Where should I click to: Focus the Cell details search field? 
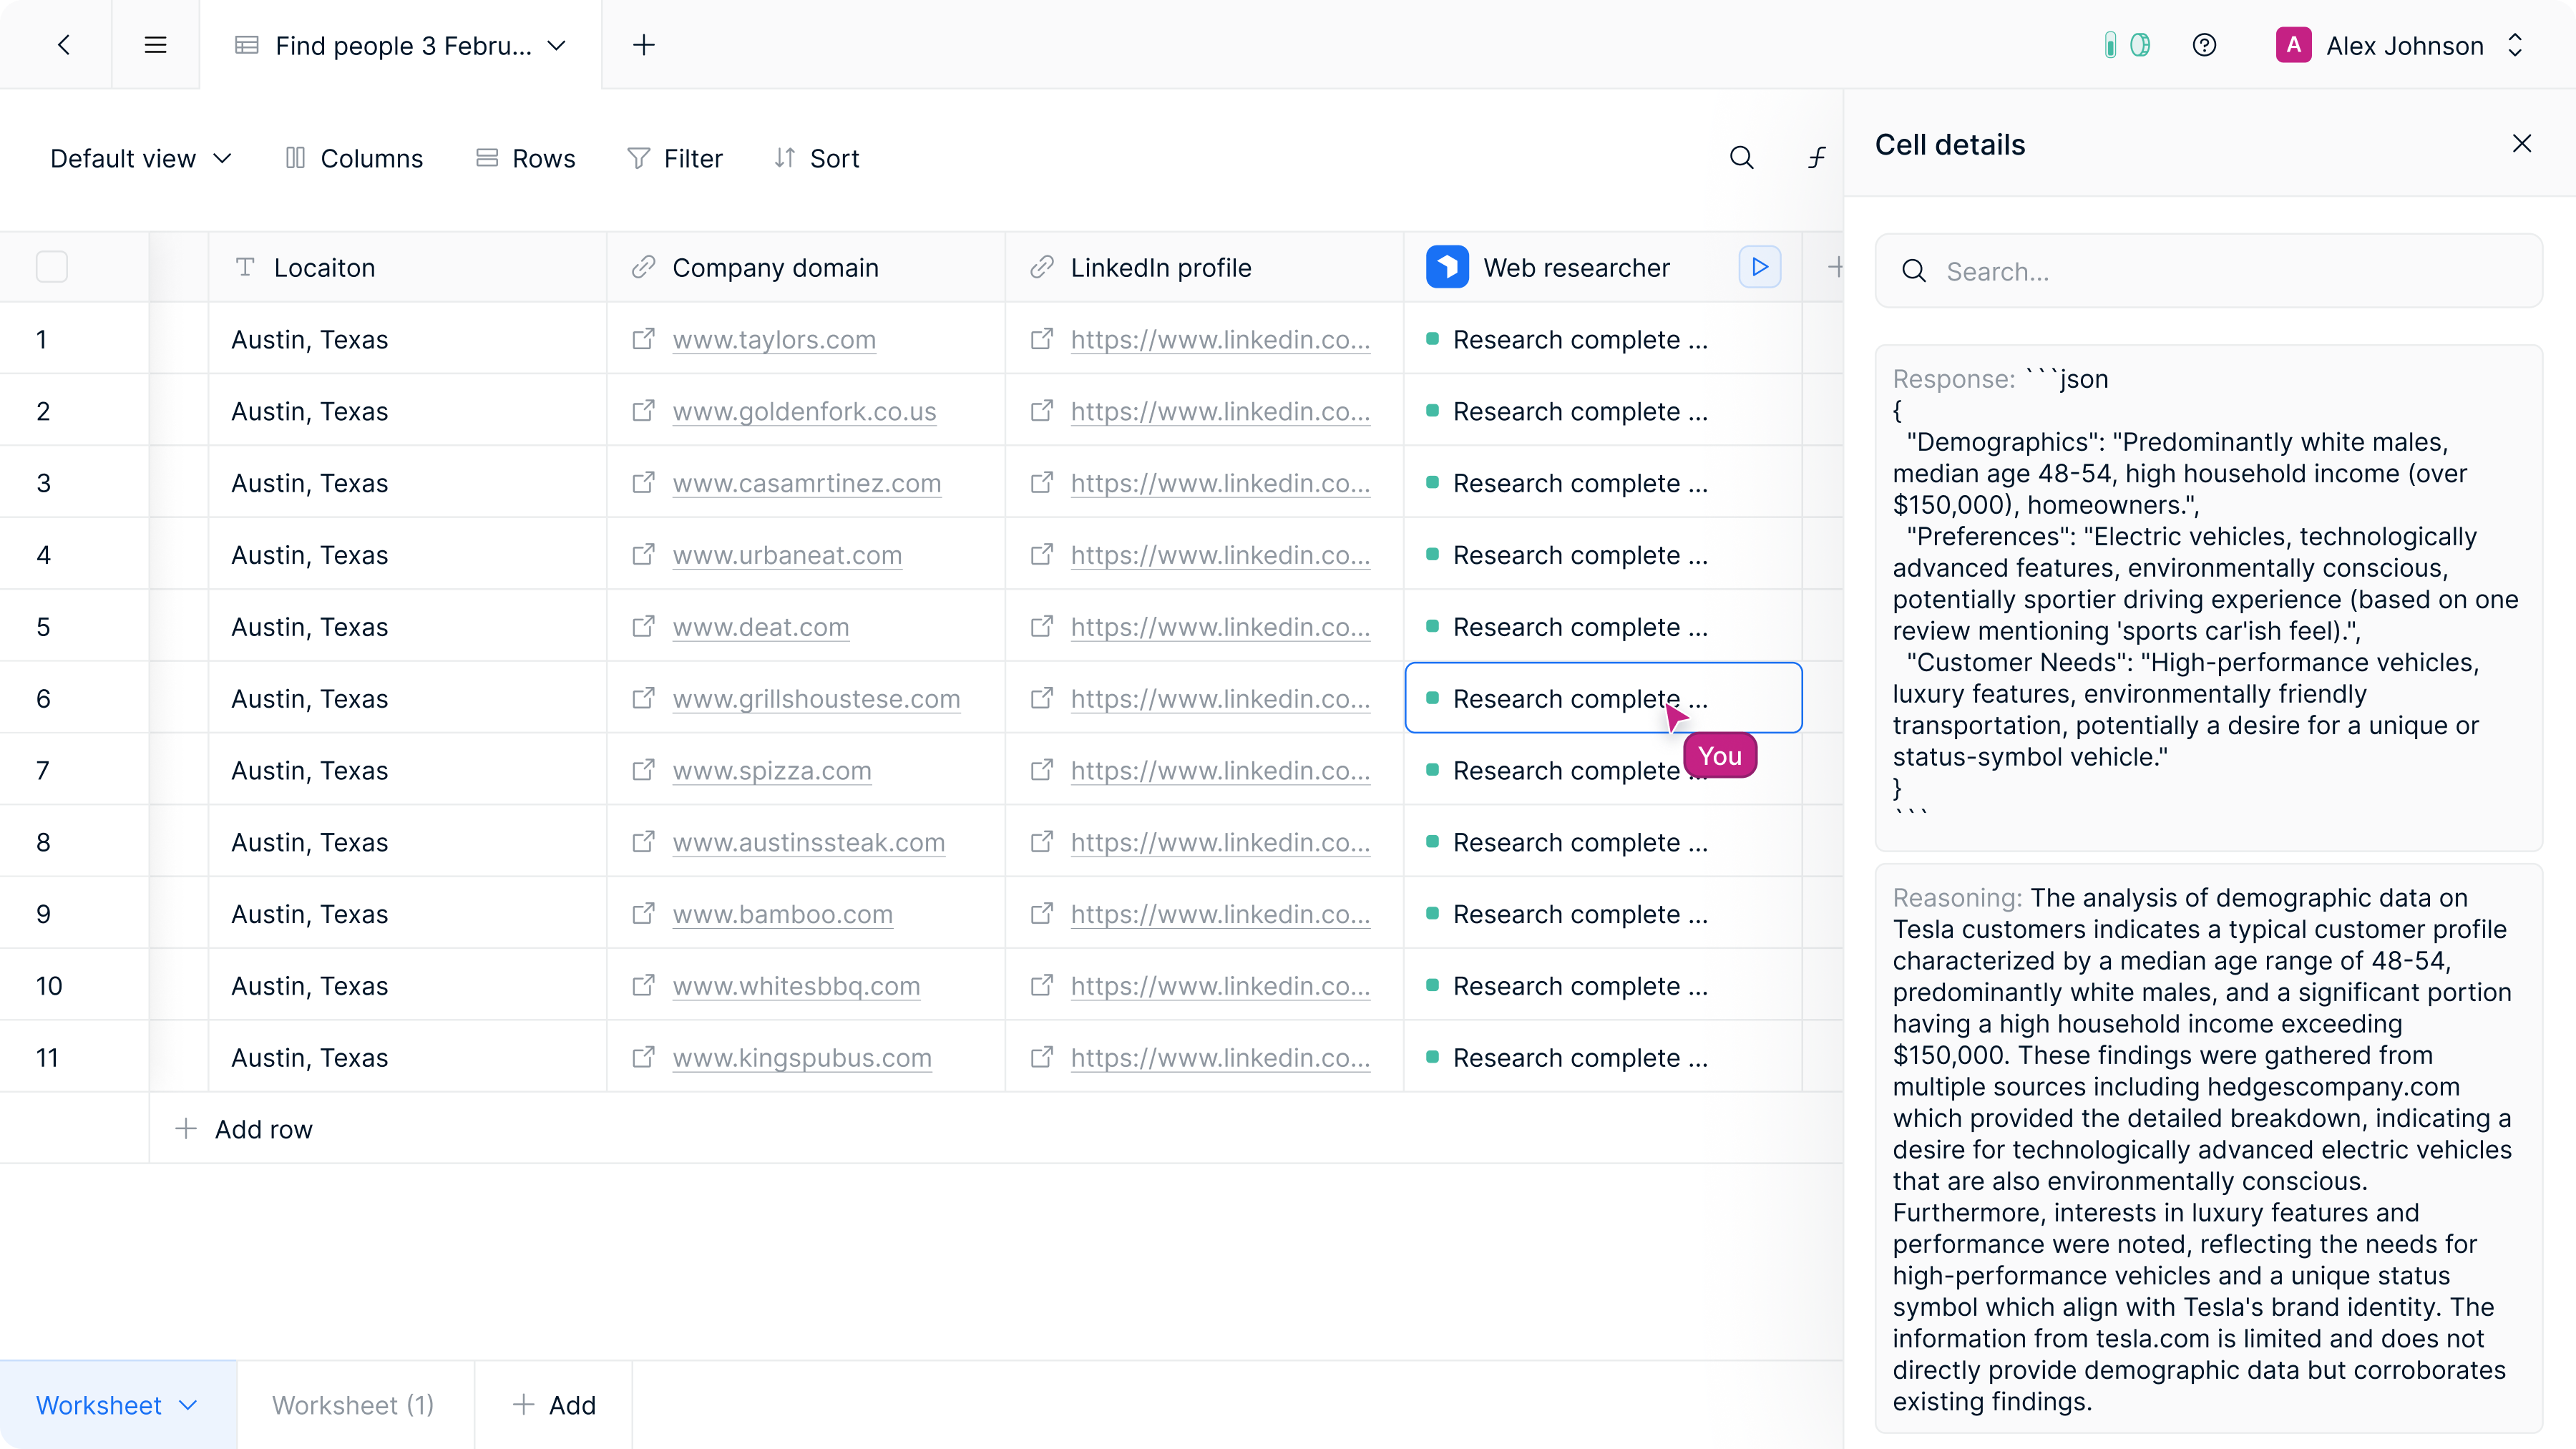[x=2208, y=271]
